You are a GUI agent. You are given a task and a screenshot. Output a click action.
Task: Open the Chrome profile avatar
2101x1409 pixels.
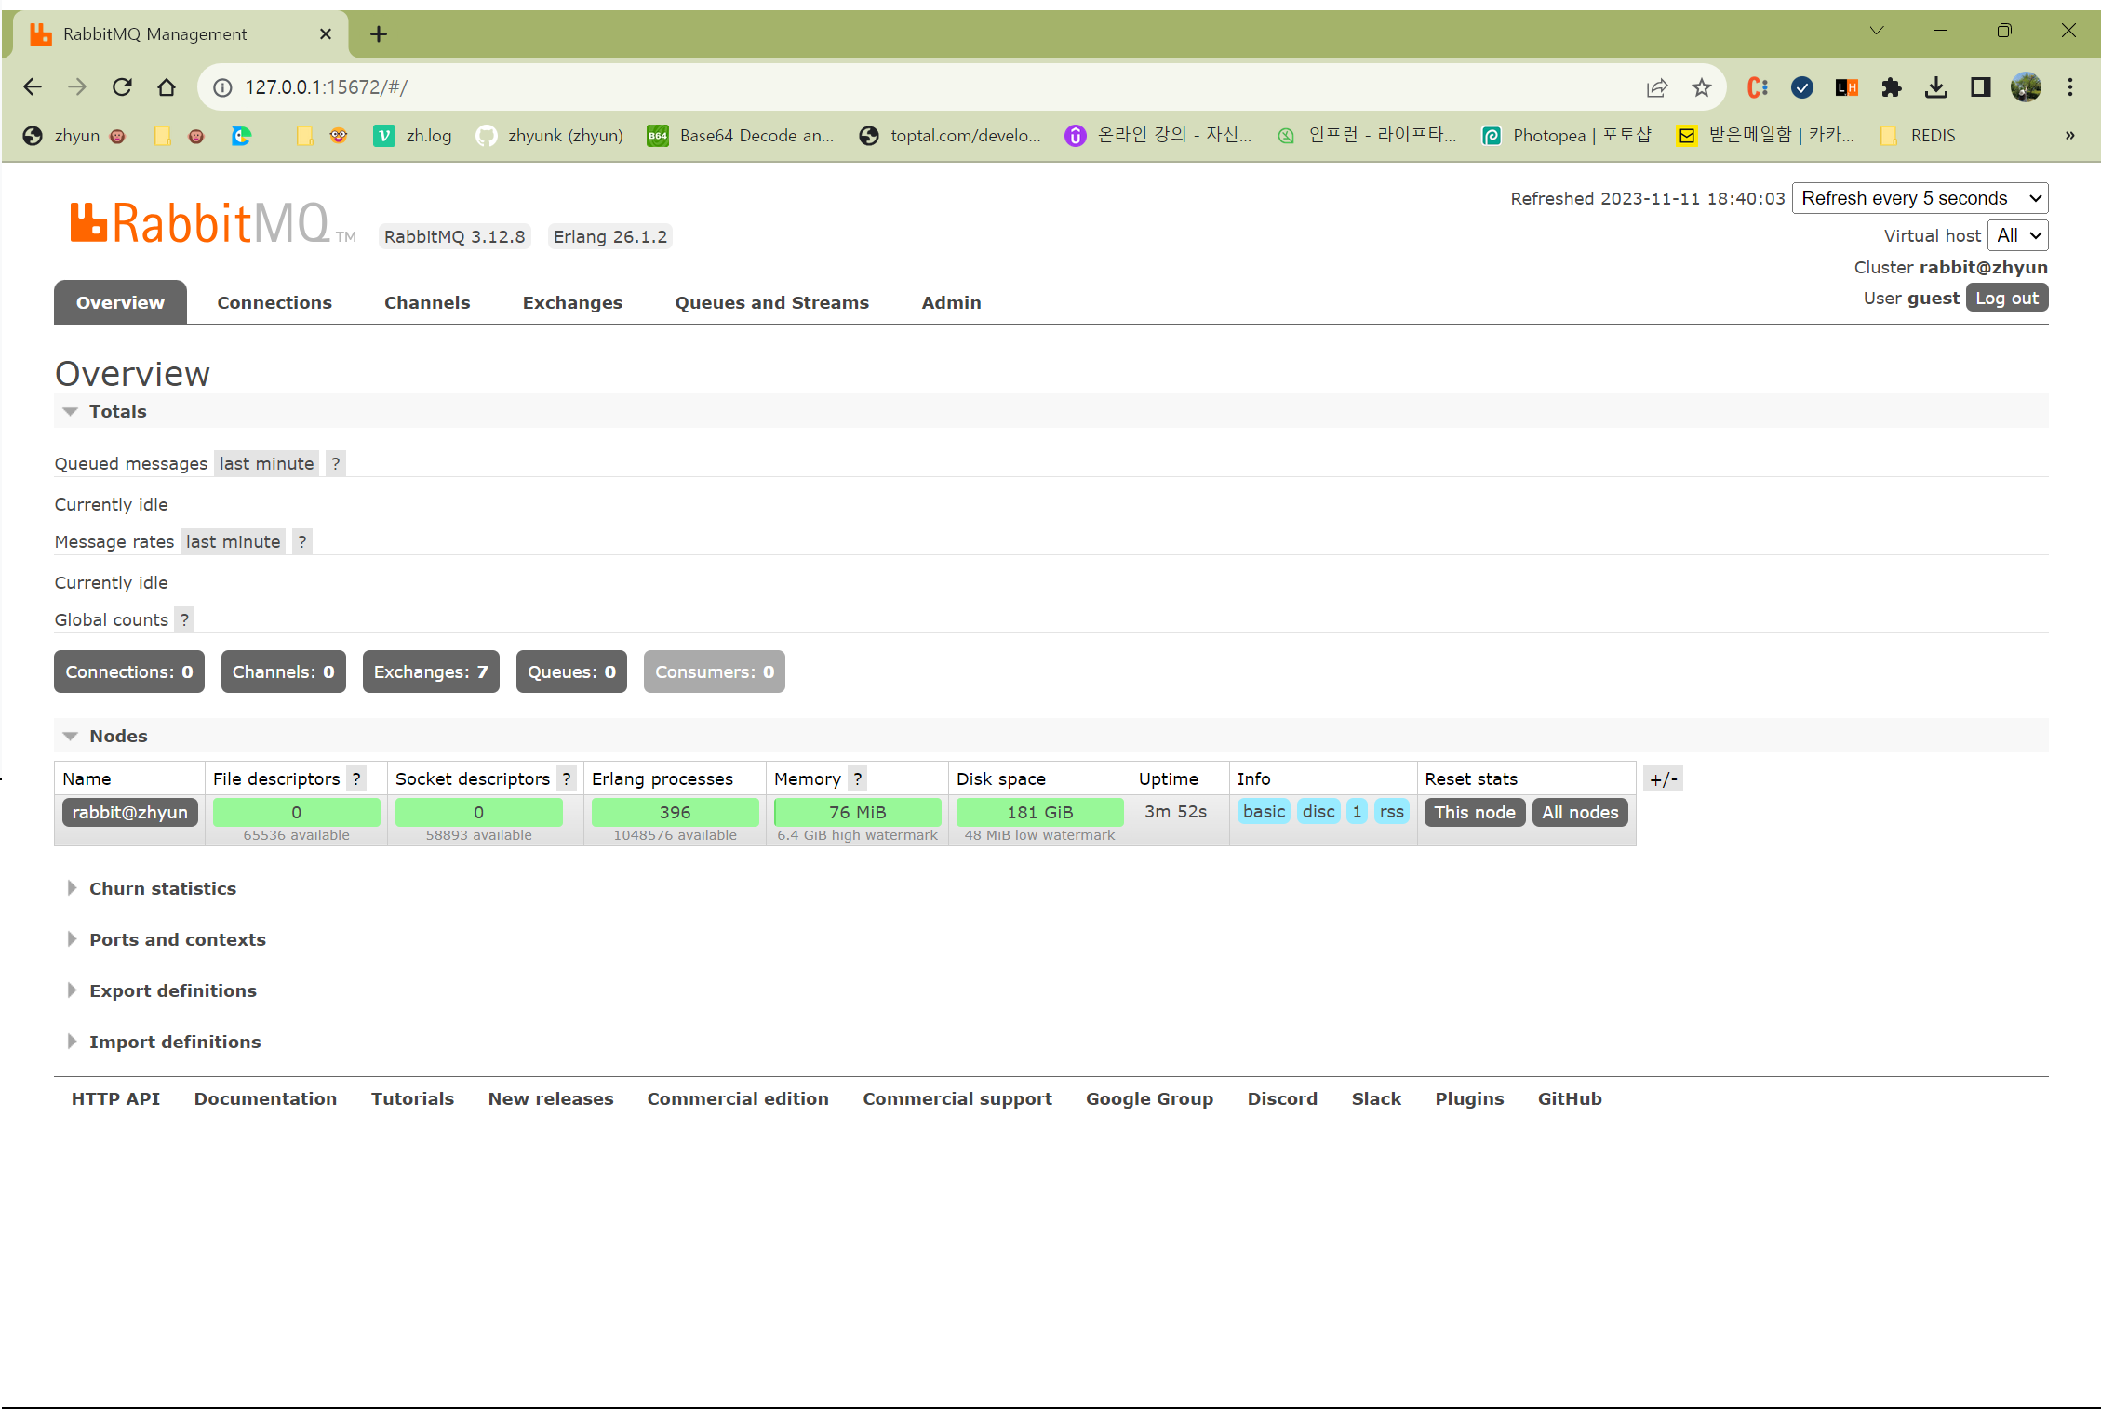coord(2026,87)
